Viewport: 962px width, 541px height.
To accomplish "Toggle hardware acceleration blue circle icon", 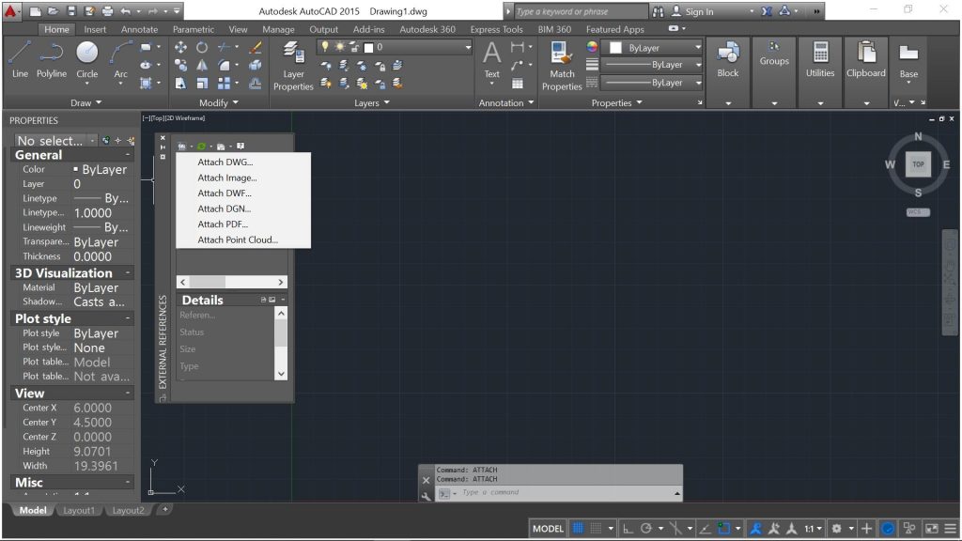I will (x=887, y=528).
